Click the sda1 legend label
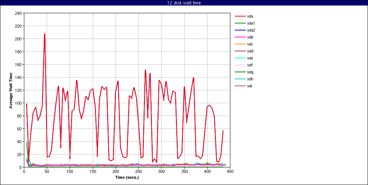This screenshot has height=185, width=368. coord(251,23)
